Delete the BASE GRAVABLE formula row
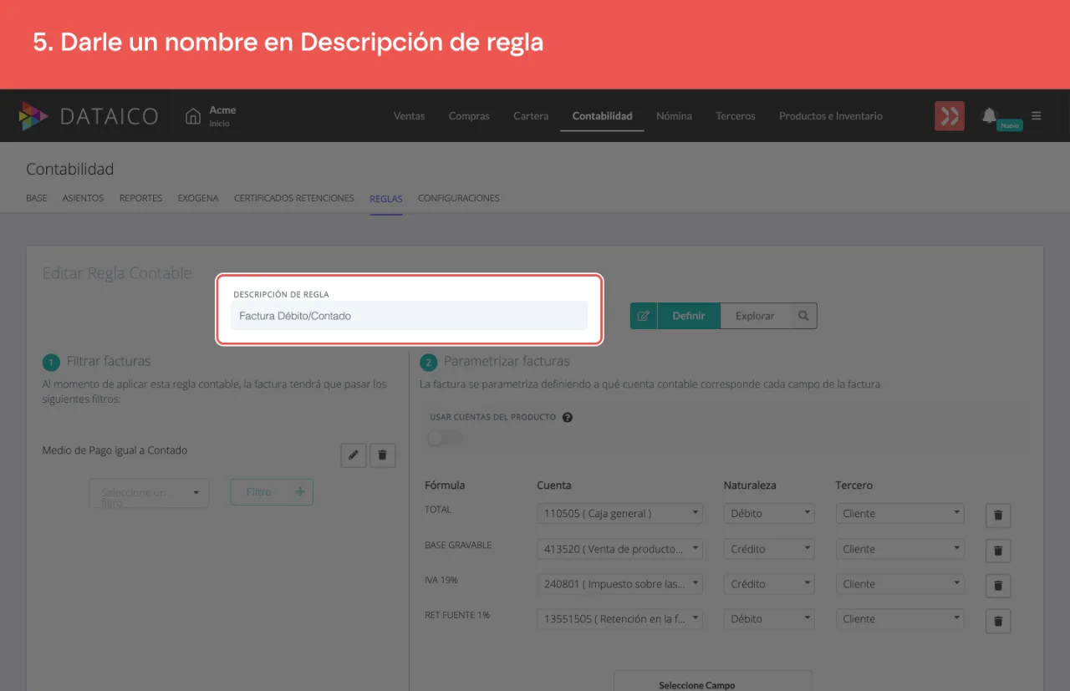This screenshot has height=691, width=1070. (x=998, y=551)
